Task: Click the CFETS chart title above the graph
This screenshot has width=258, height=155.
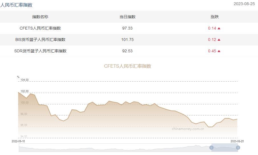Action: 127,66
